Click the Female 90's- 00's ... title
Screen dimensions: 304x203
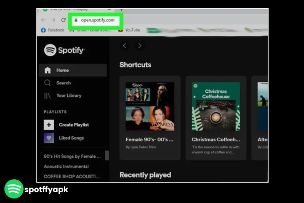tap(150, 140)
